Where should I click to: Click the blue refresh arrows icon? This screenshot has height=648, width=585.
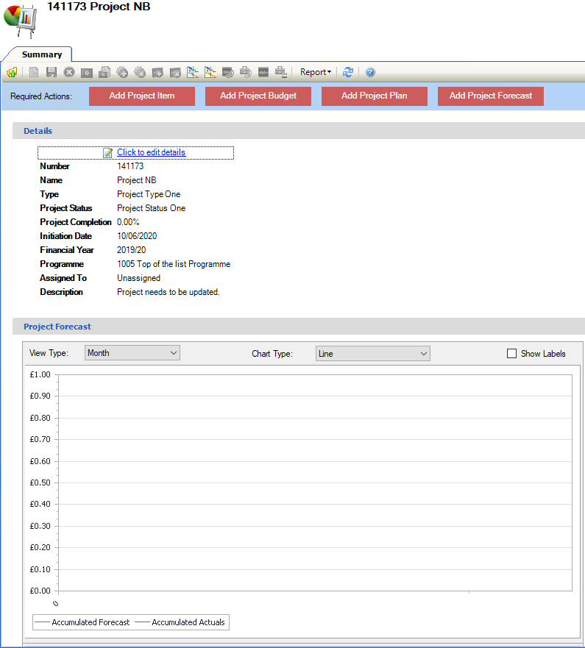(x=348, y=72)
